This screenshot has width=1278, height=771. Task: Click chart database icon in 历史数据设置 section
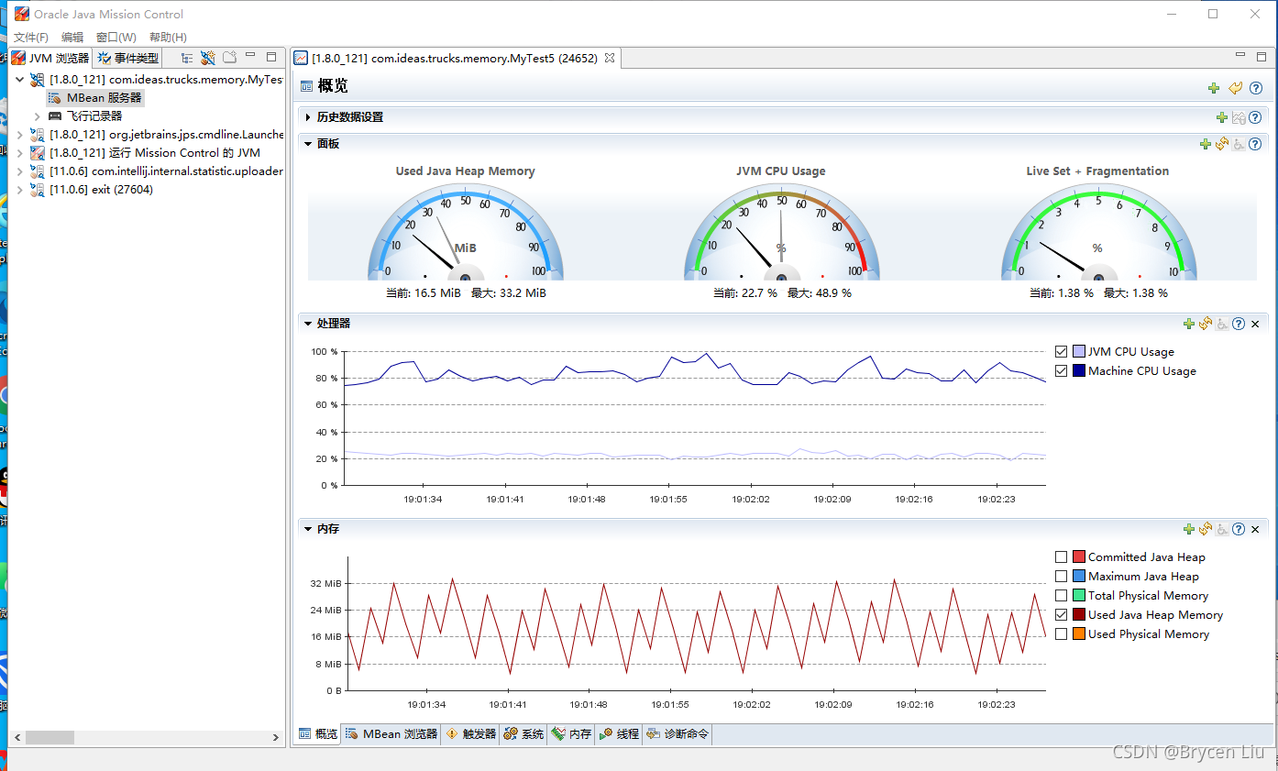pyautogui.click(x=1239, y=117)
